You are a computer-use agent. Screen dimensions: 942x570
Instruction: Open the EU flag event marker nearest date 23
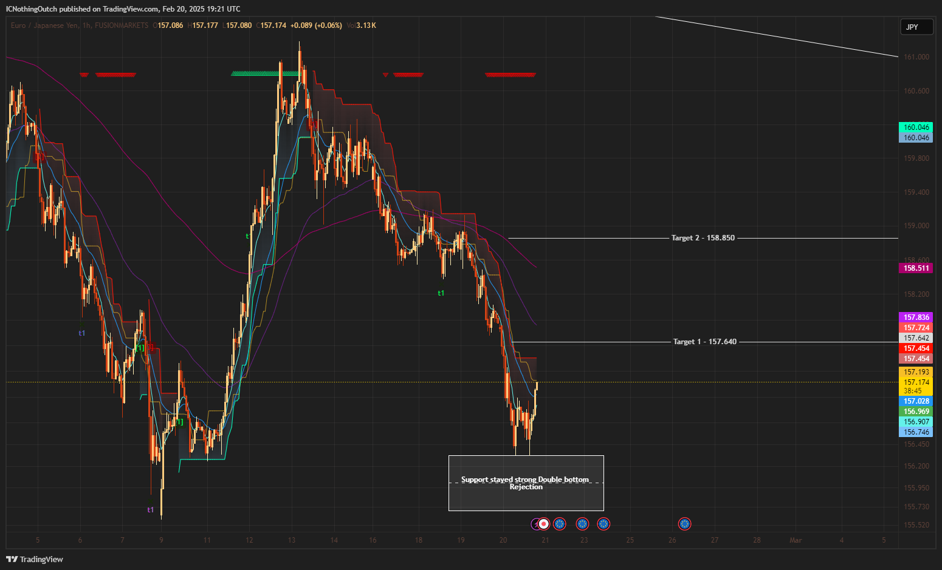582,524
